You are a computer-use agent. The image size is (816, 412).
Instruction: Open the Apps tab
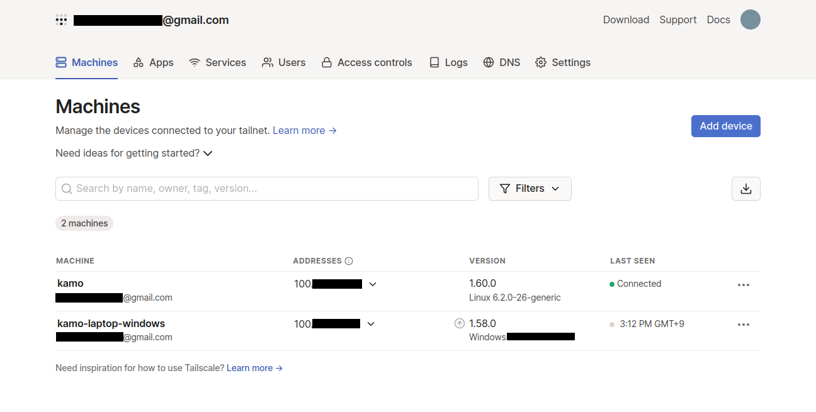(154, 62)
